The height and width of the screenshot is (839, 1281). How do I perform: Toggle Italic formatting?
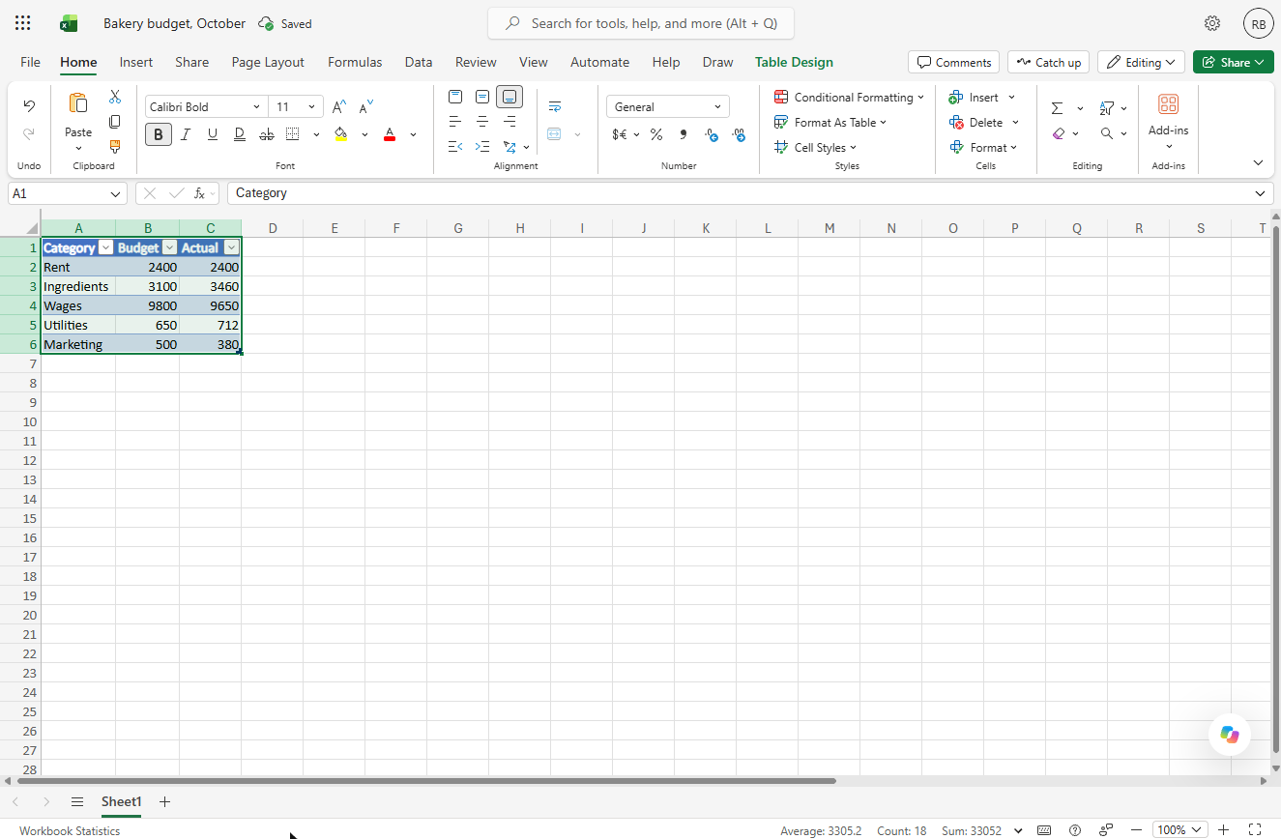[x=186, y=134]
